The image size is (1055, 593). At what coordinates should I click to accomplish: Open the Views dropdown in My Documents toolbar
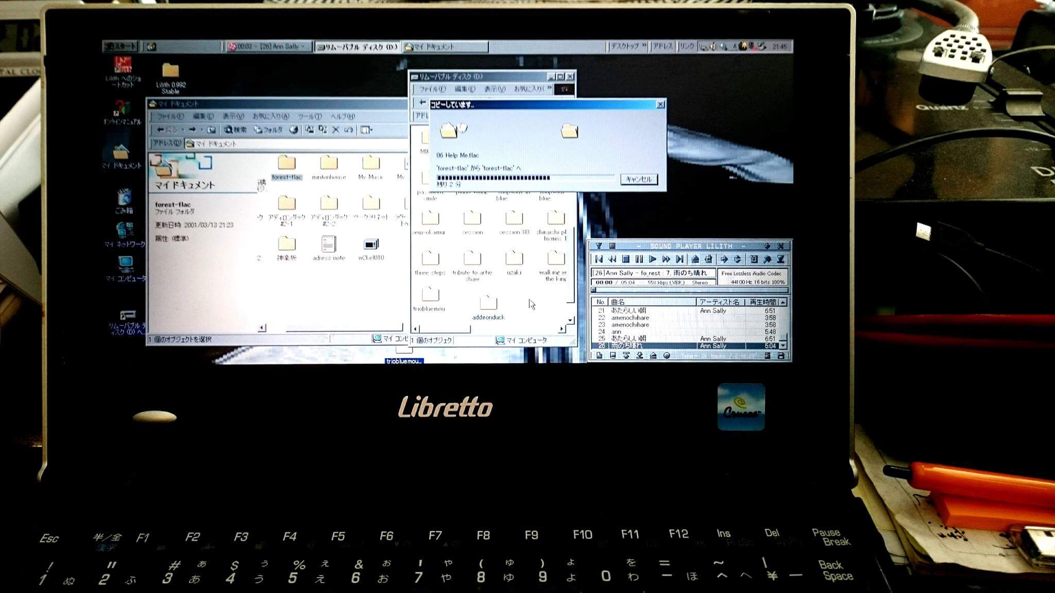[x=366, y=130]
